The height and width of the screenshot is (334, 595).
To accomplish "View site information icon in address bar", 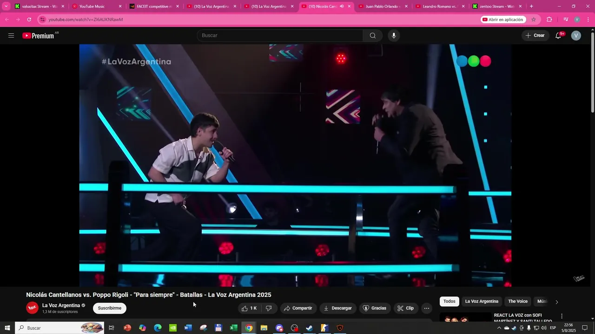I will [43, 19].
